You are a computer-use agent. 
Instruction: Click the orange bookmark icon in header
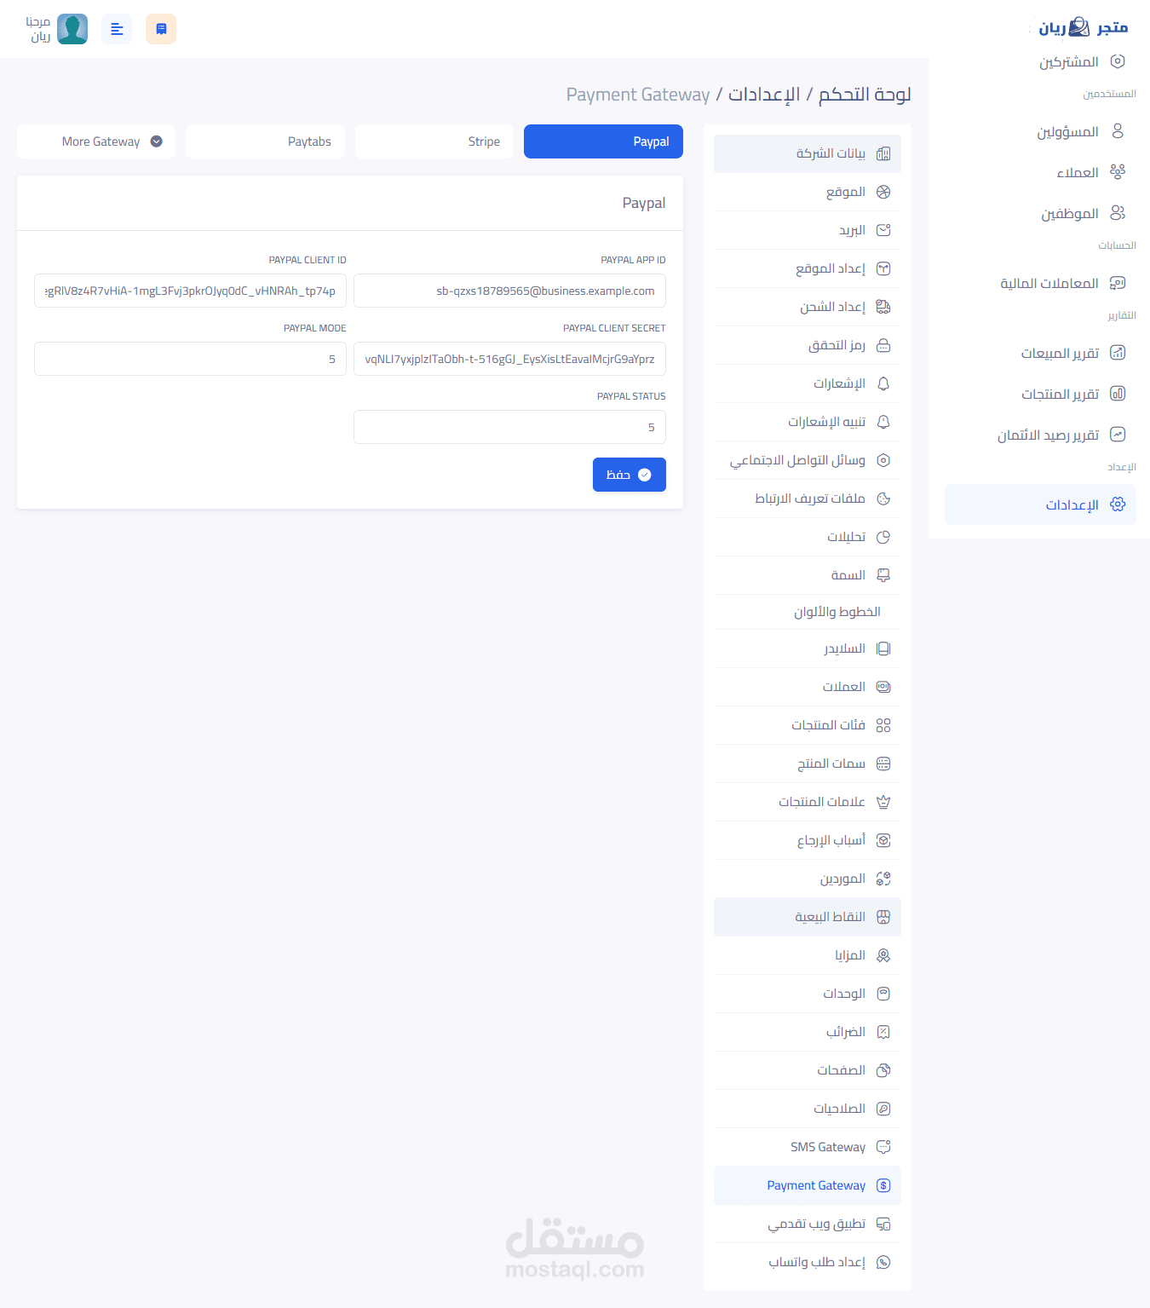[161, 29]
